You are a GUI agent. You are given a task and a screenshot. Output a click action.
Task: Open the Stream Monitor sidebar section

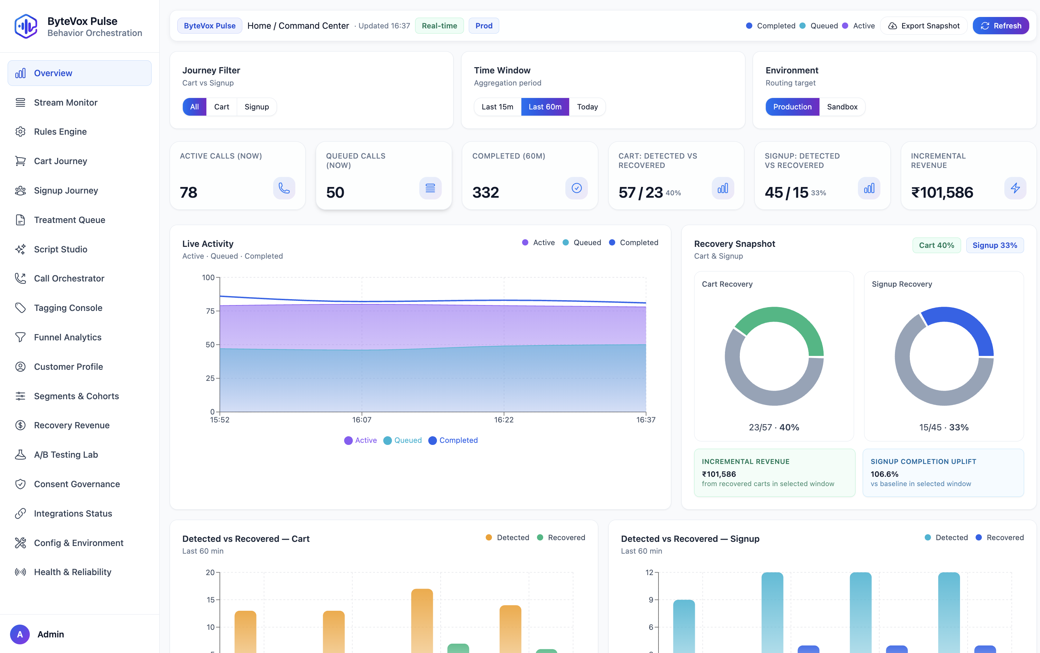pos(65,102)
